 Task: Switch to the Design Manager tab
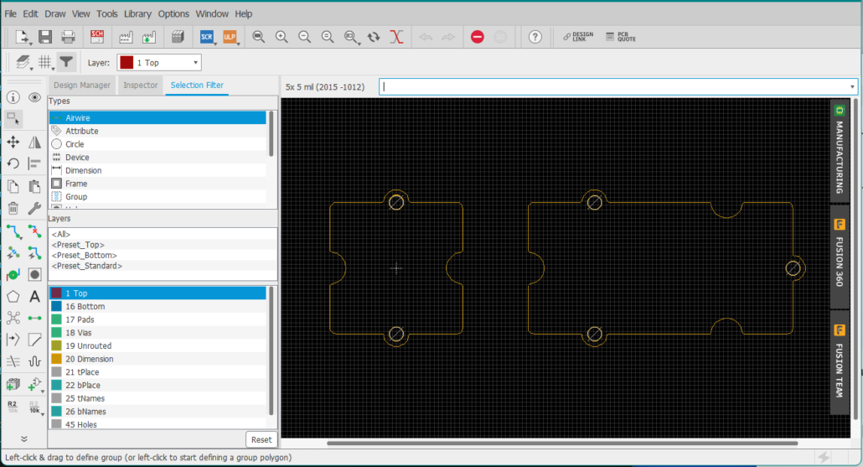click(x=82, y=86)
